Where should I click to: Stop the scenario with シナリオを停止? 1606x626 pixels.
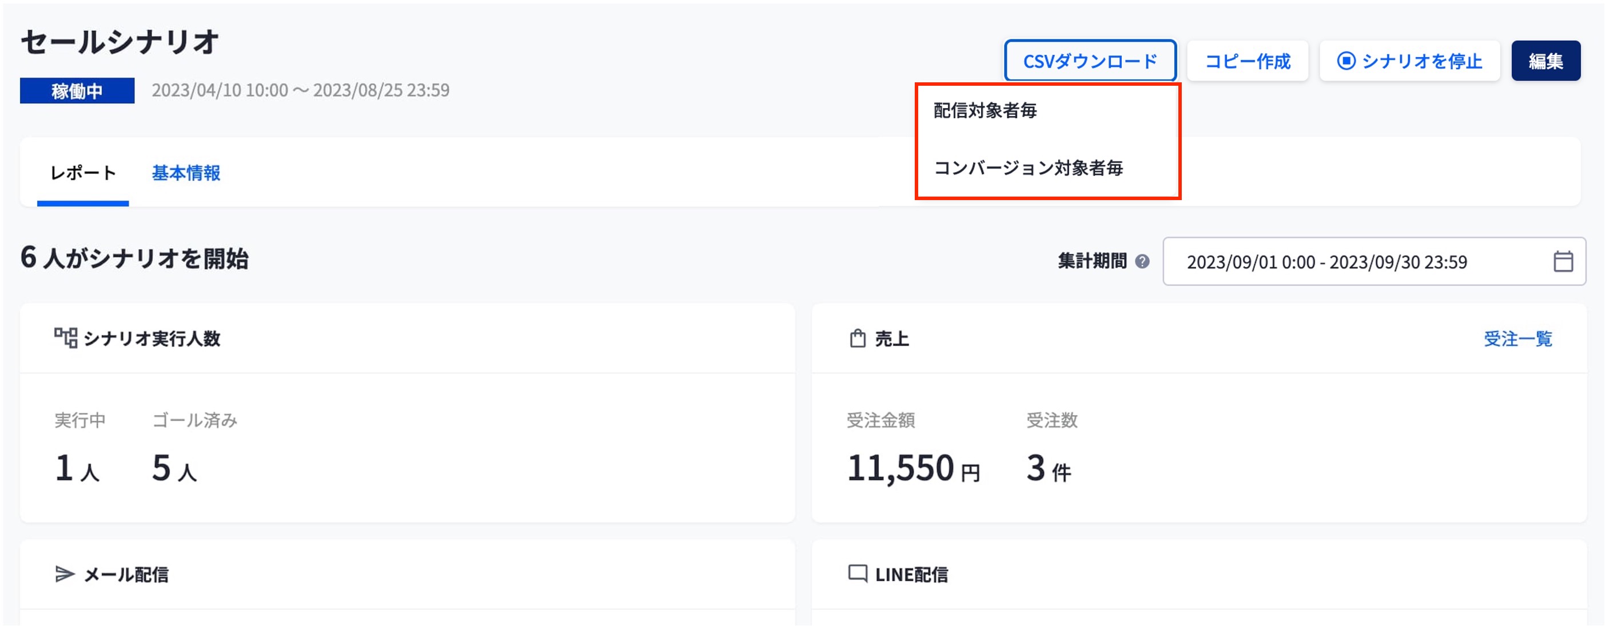point(1421,61)
